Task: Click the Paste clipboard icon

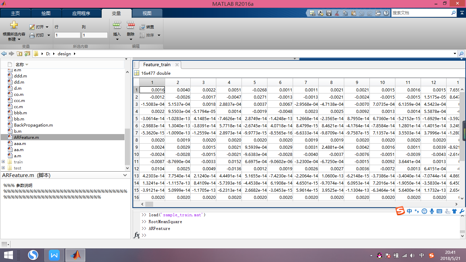Action: click(x=353, y=13)
